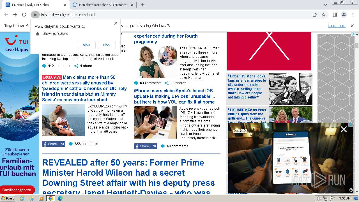
Task: Click the 22 shares icon link
Action: point(175,83)
